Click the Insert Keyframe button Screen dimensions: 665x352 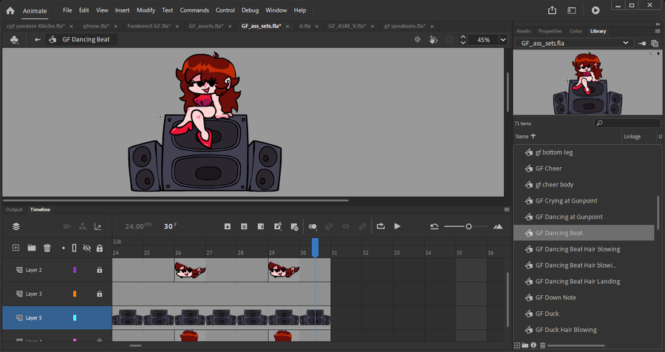click(228, 226)
